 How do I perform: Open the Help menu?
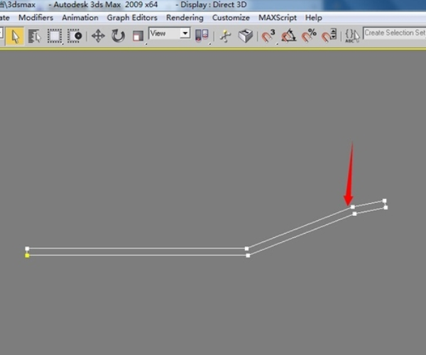(314, 18)
